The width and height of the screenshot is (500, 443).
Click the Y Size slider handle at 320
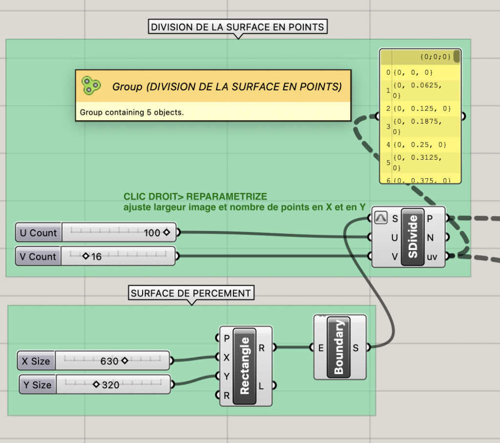pyautogui.click(x=96, y=385)
